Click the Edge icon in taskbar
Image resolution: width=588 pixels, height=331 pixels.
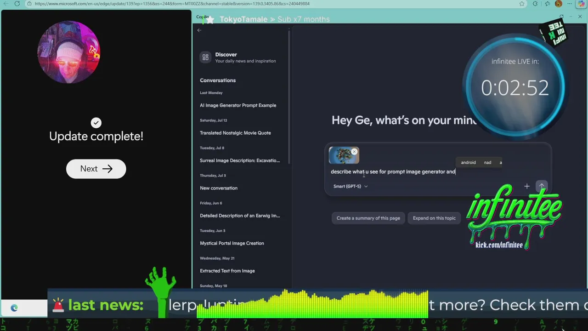click(x=14, y=308)
